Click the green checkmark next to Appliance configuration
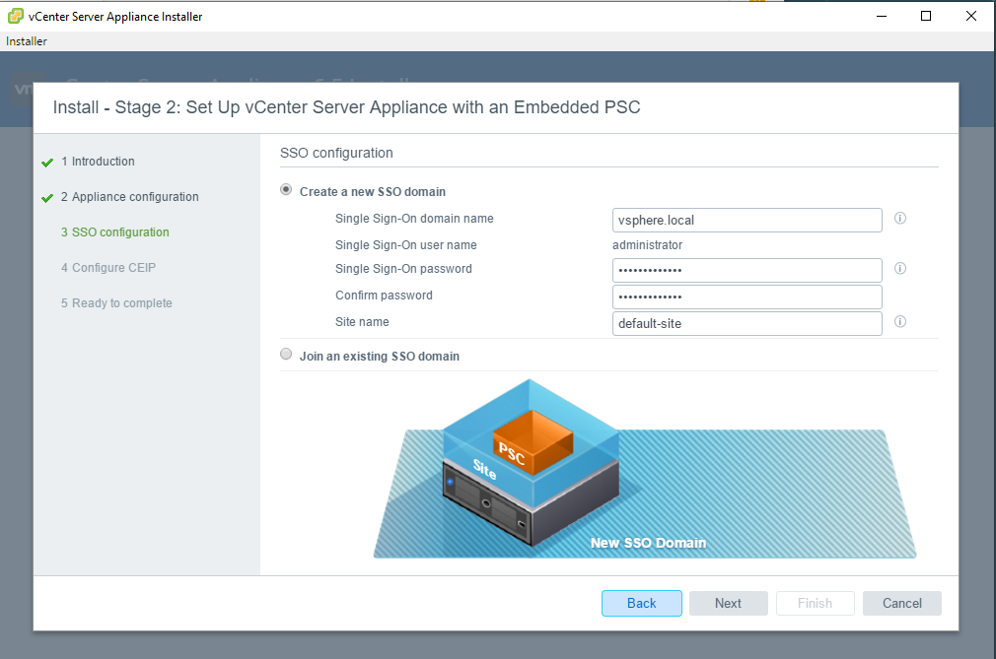The height and width of the screenshot is (659, 996). [47, 198]
